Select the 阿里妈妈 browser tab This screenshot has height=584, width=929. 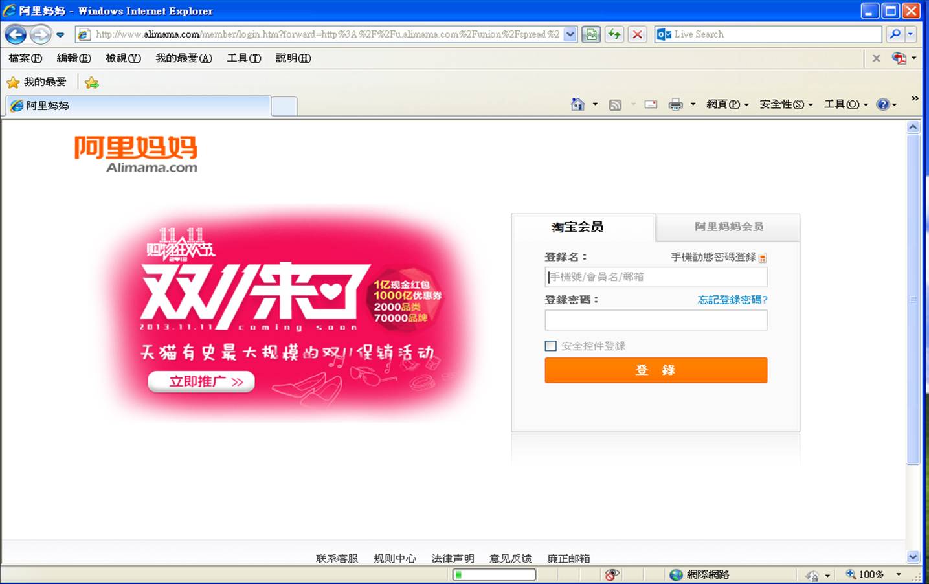pyautogui.click(x=139, y=106)
